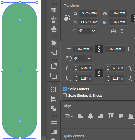Align objects to vertical top

tap(111, 116)
